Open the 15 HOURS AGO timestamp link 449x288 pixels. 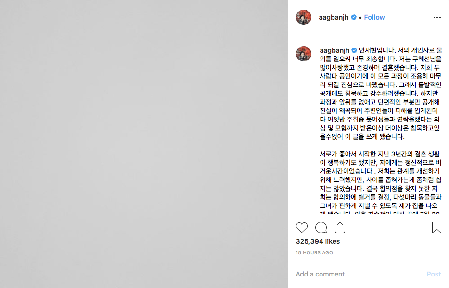click(314, 252)
